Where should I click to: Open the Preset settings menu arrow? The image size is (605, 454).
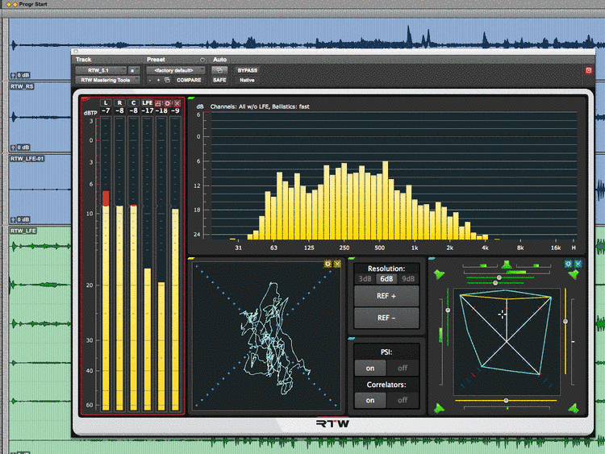(x=202, y=60)
